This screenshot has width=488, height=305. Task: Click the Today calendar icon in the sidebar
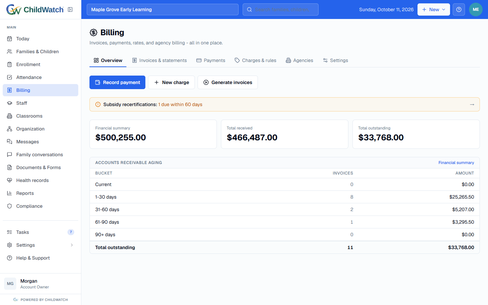[x=9, y=39]
